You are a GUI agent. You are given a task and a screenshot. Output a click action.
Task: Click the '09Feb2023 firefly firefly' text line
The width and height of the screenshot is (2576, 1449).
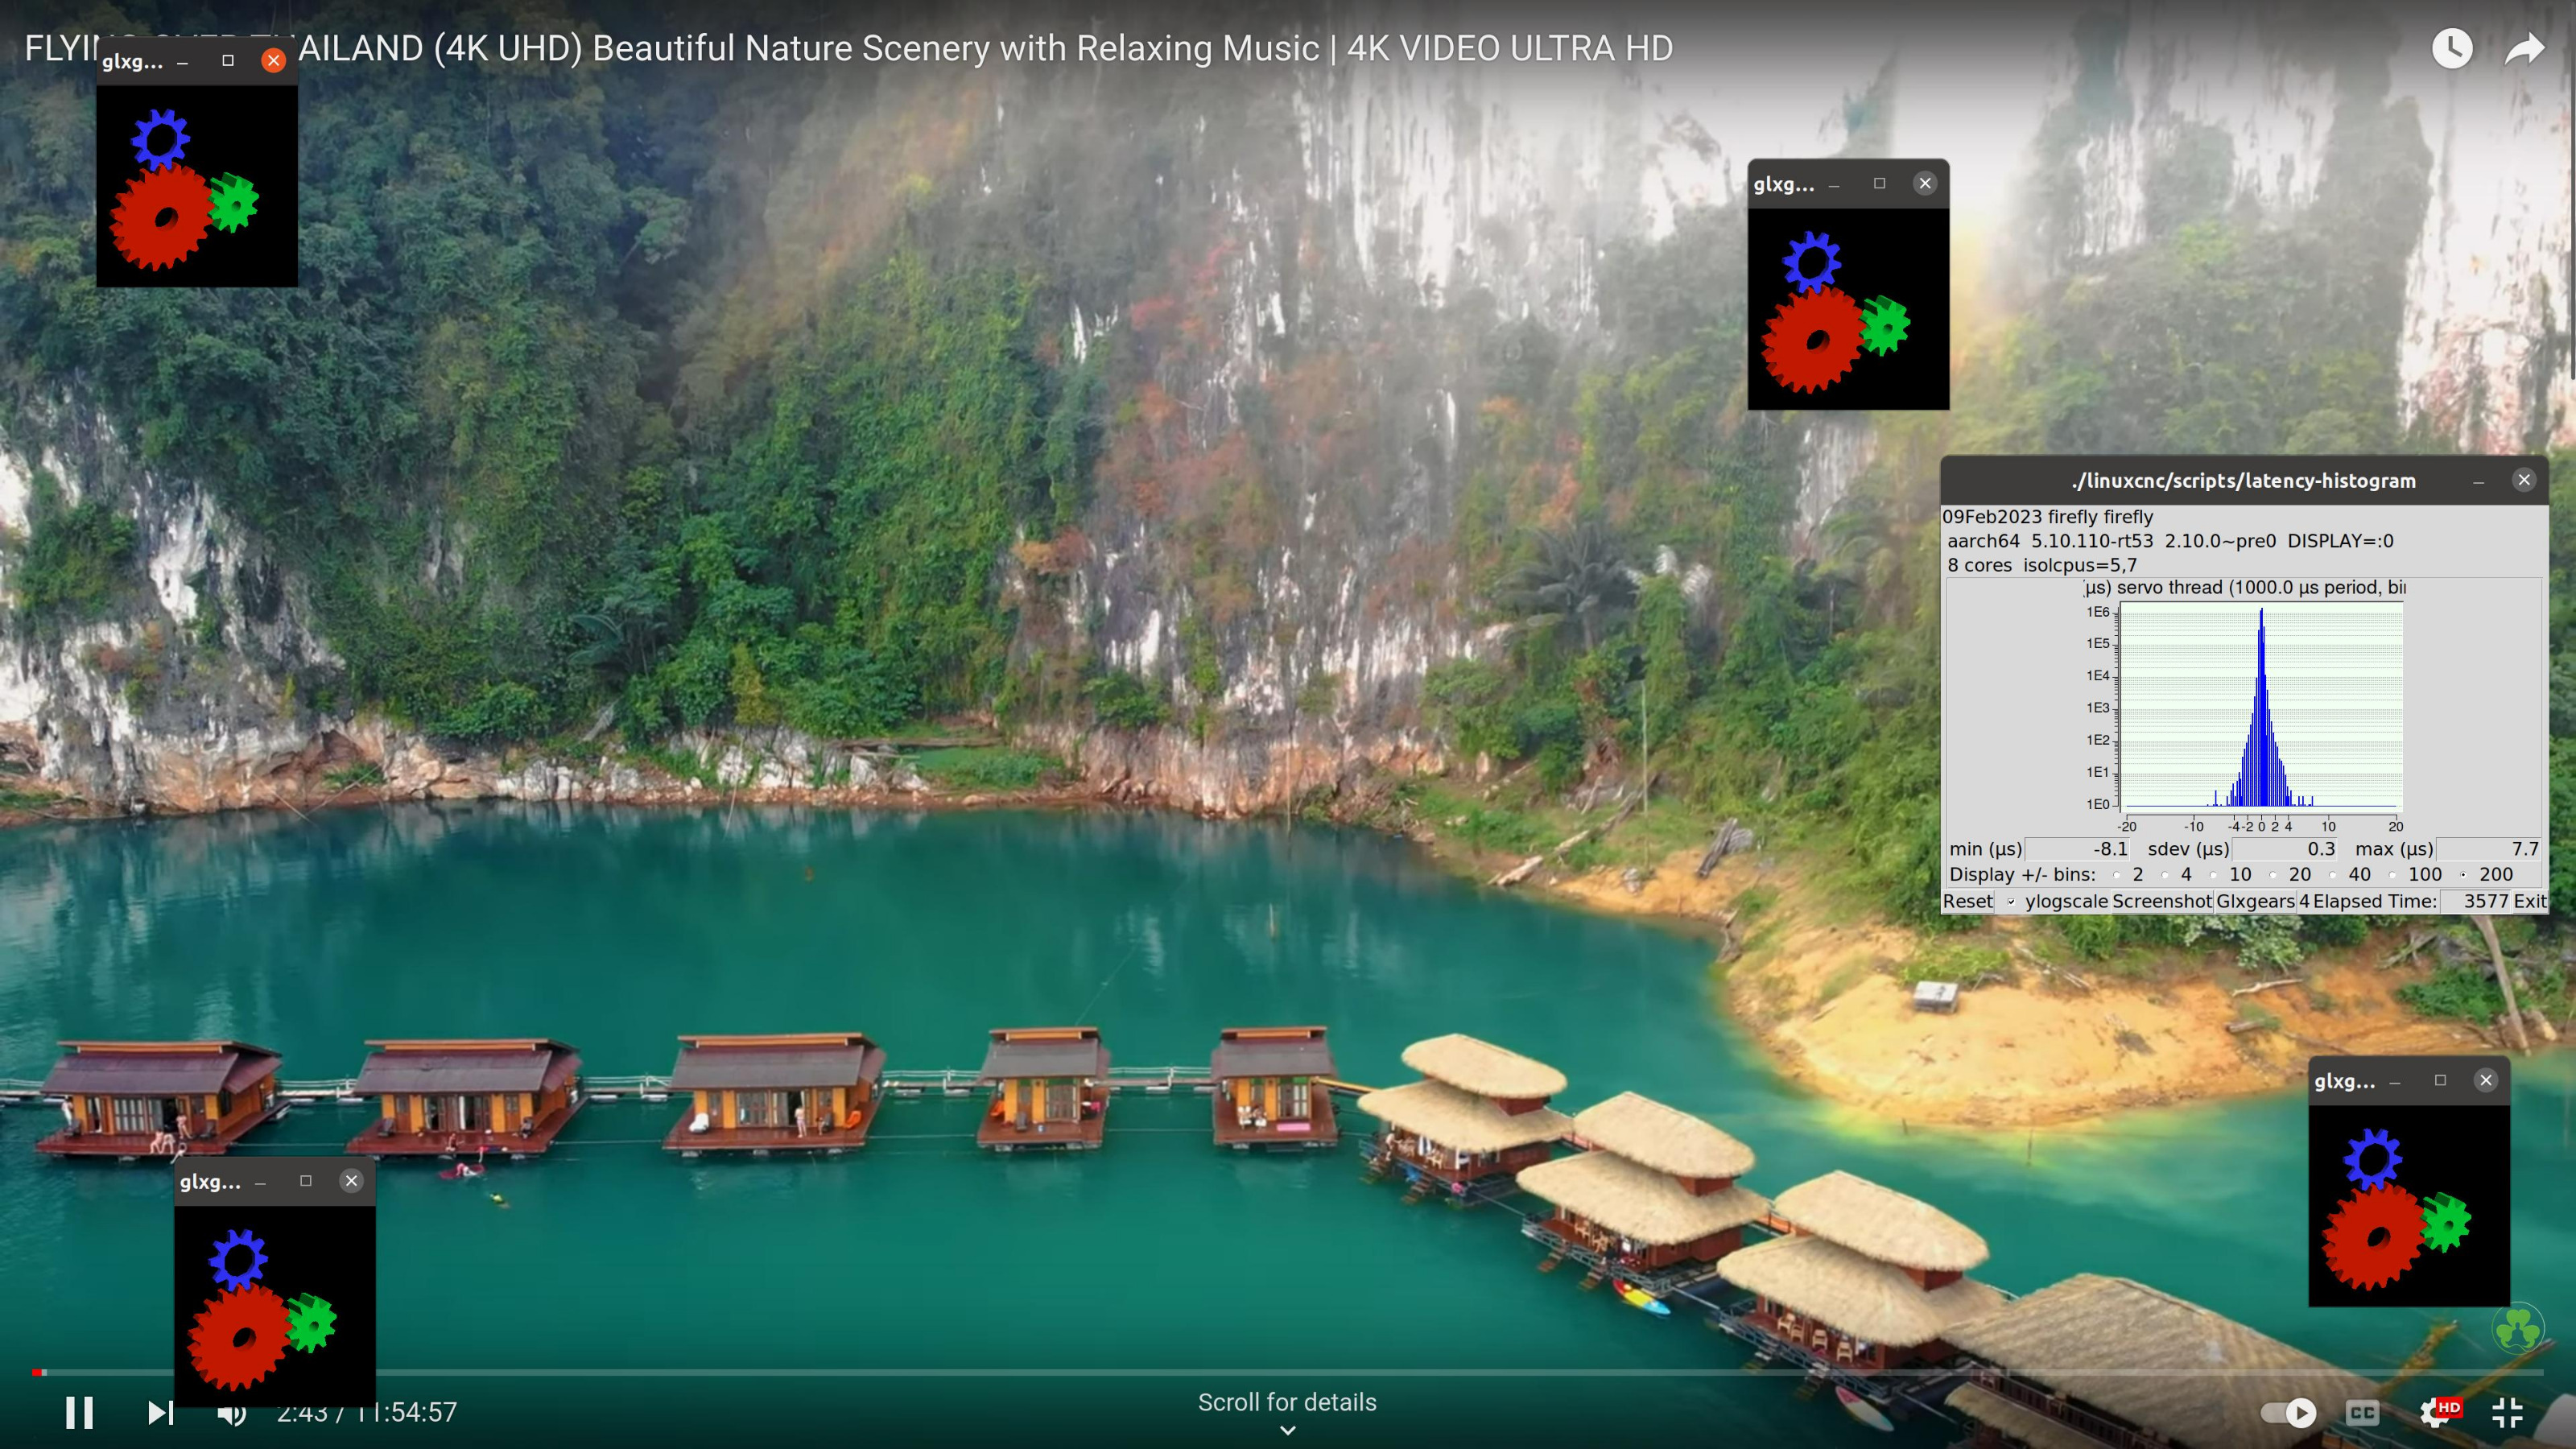point(2047,517)
